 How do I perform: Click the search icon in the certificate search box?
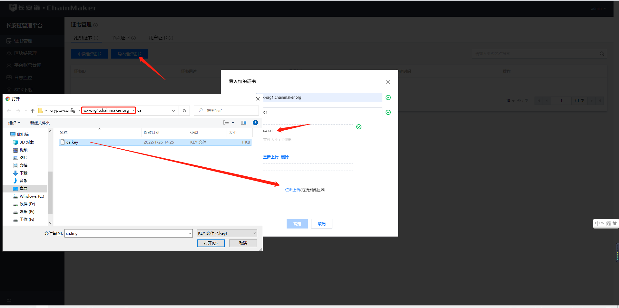point(602,54)
